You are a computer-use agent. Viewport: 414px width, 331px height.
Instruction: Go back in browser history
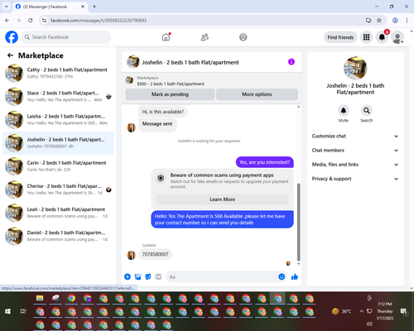click(7, 21)
